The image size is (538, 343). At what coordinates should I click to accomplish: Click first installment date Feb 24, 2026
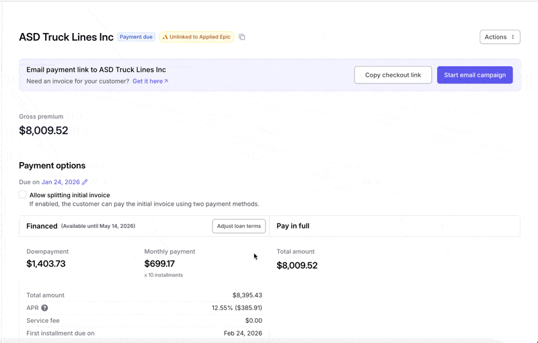243,333
